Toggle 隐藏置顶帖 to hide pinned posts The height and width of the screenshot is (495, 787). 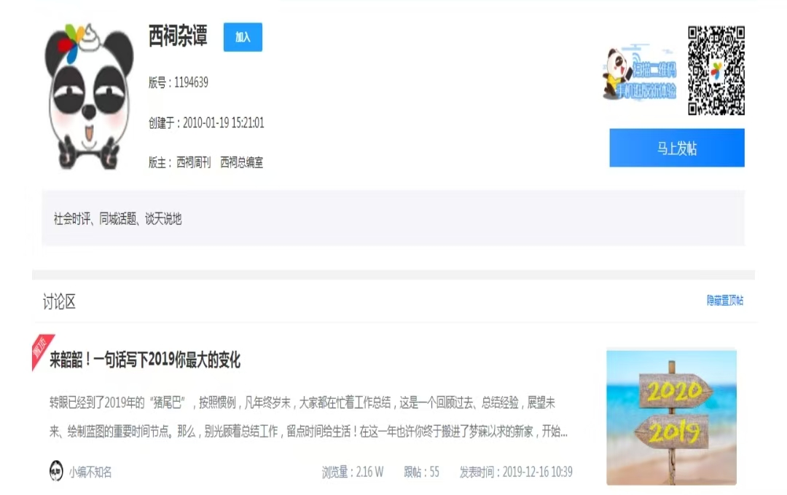pyautogui.click(x=724, y=301)
